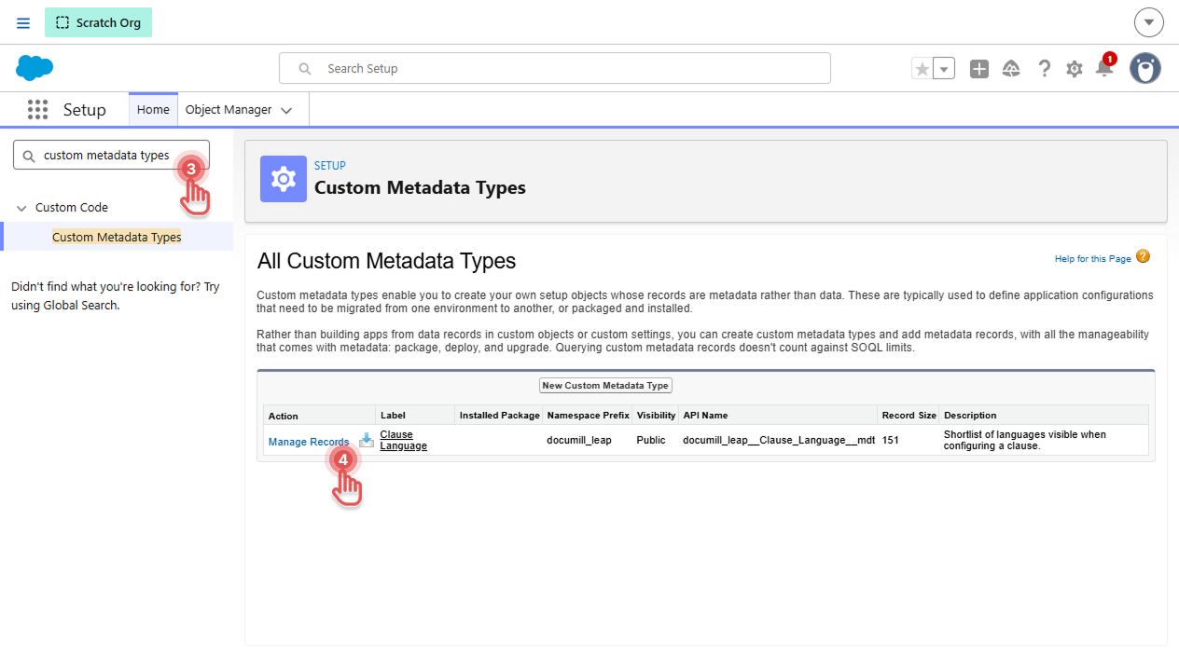Click the Record Size column header
This screenshot has width=1179, height=657.
(909, 416)
